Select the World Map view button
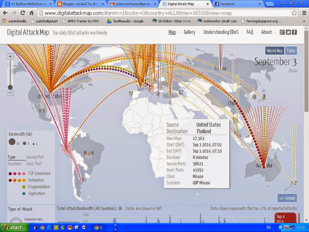The height and width of the screenshot is (232, 309). [275, 51]
